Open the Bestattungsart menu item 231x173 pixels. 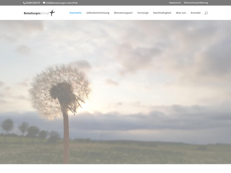tap(123, 13)
